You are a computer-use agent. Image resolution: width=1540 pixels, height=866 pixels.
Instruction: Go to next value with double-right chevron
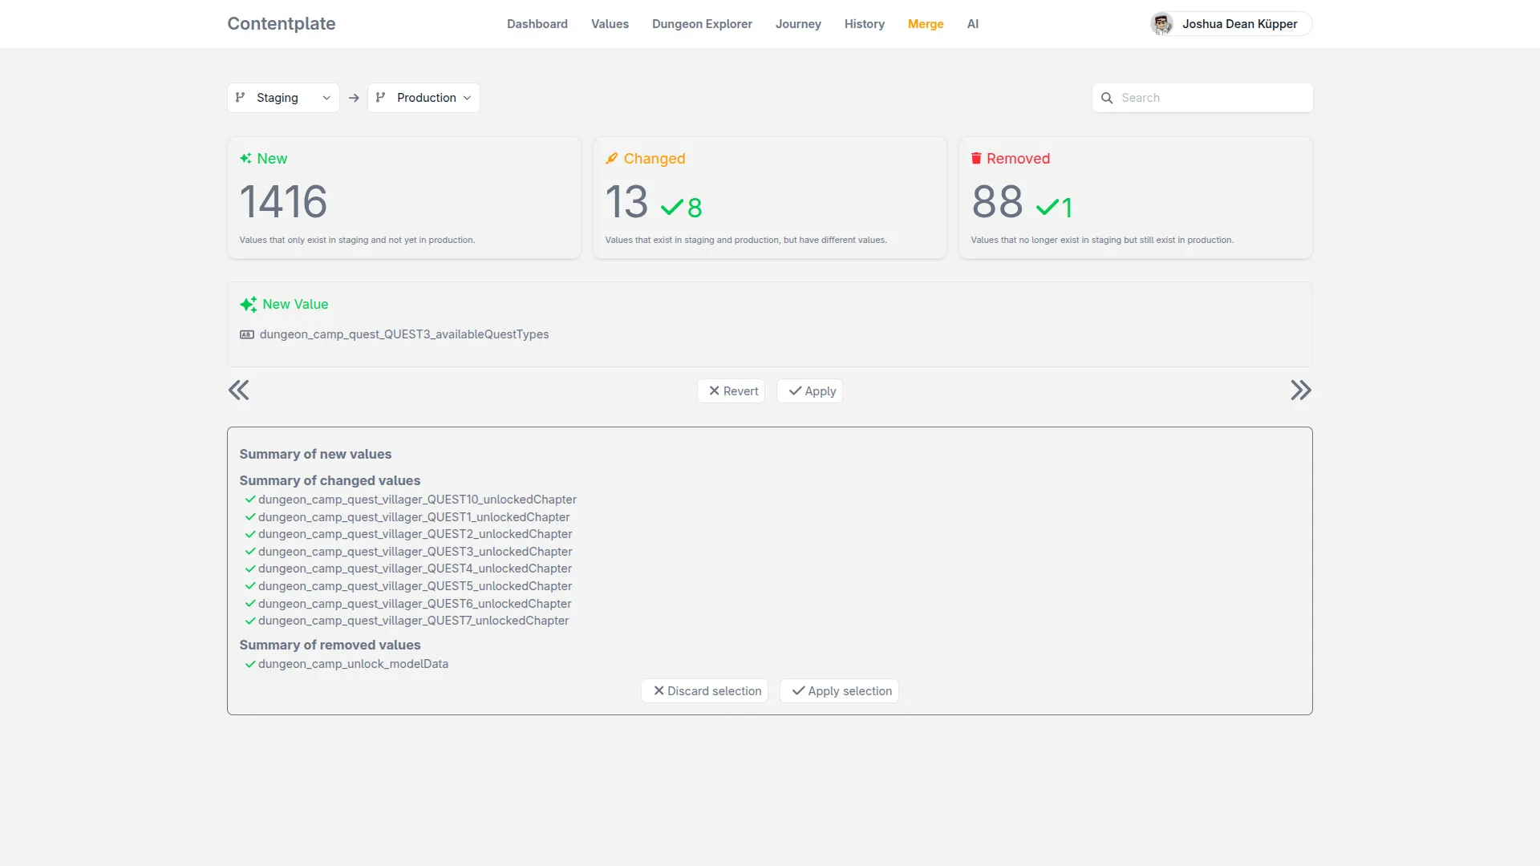[x=1301, y=391]
